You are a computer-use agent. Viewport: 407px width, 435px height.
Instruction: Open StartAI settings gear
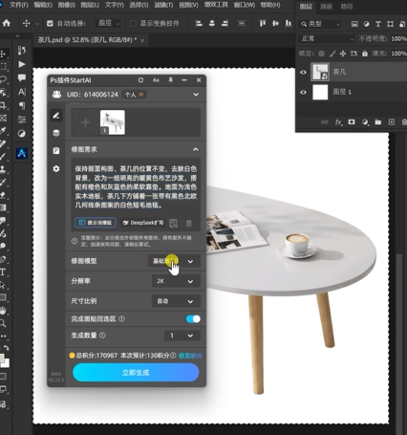point(56,169)
